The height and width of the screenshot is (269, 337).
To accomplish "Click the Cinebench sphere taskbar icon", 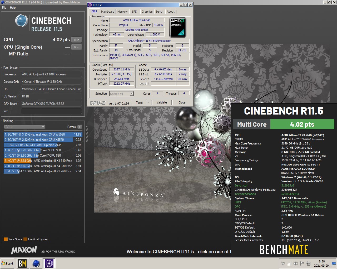I will [36, 263].
